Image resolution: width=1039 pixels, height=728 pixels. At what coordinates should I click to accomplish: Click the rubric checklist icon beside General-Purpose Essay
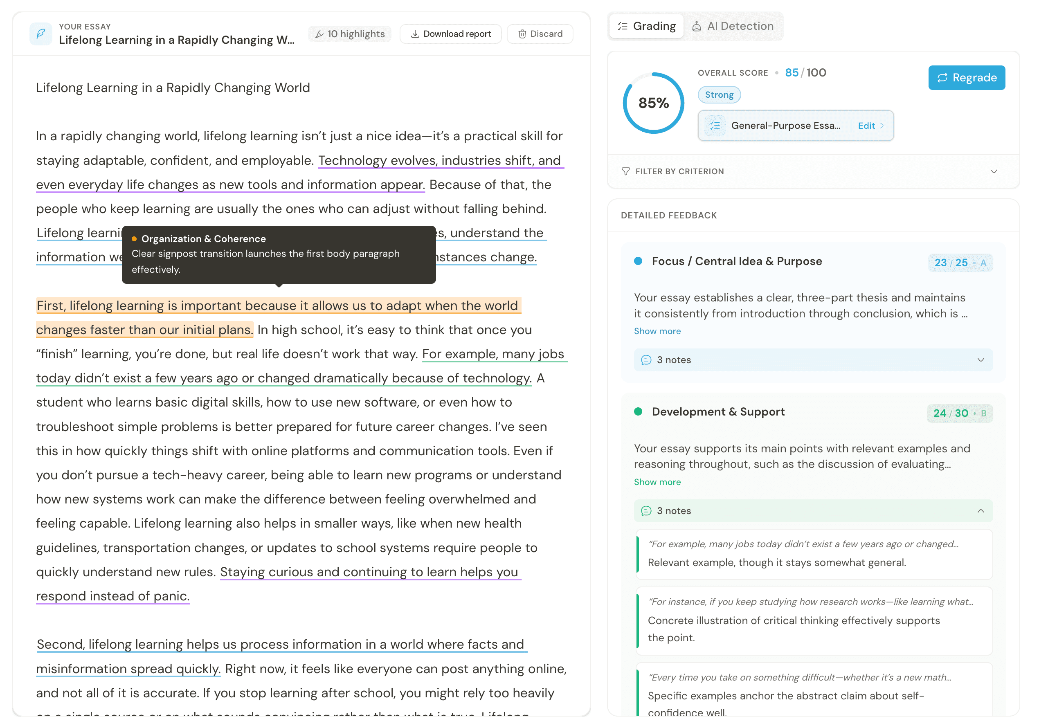(715, 126)
